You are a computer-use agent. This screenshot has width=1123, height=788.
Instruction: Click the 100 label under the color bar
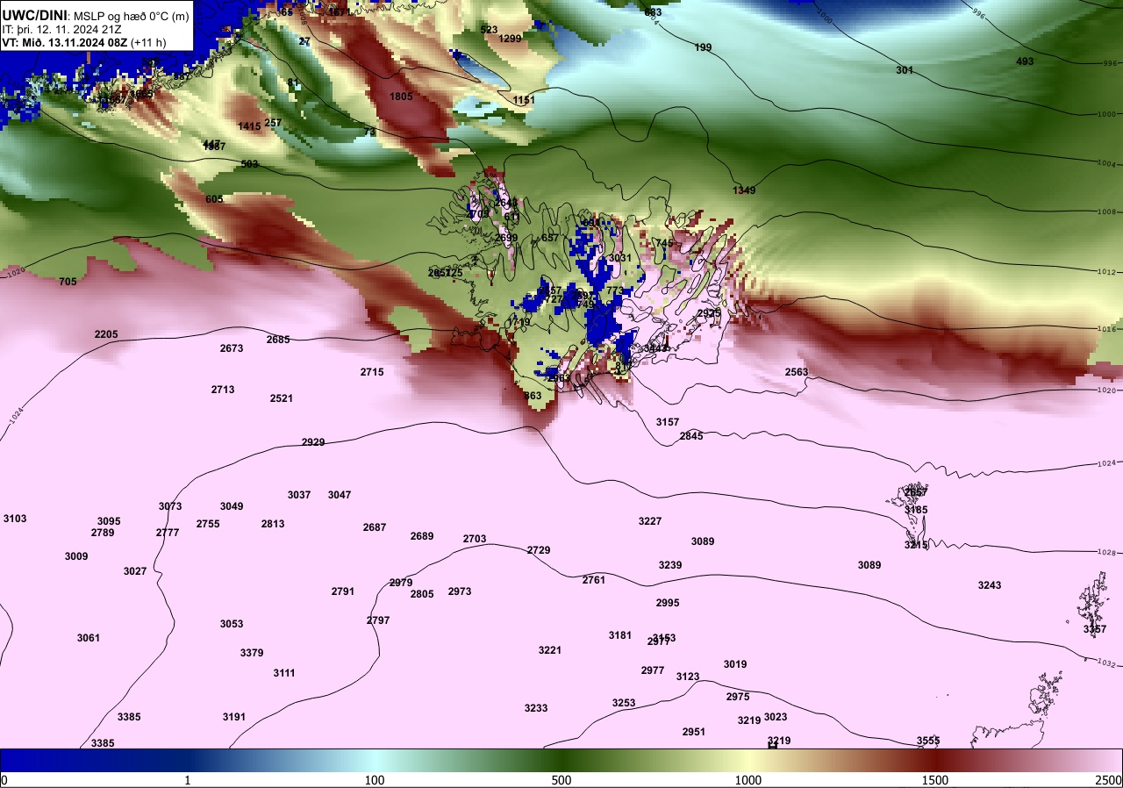point(375,780)
